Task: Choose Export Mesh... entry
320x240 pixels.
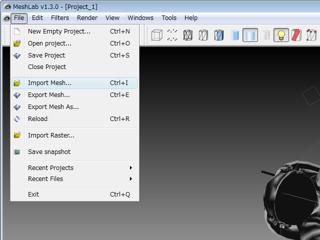Action: point(74,95)
